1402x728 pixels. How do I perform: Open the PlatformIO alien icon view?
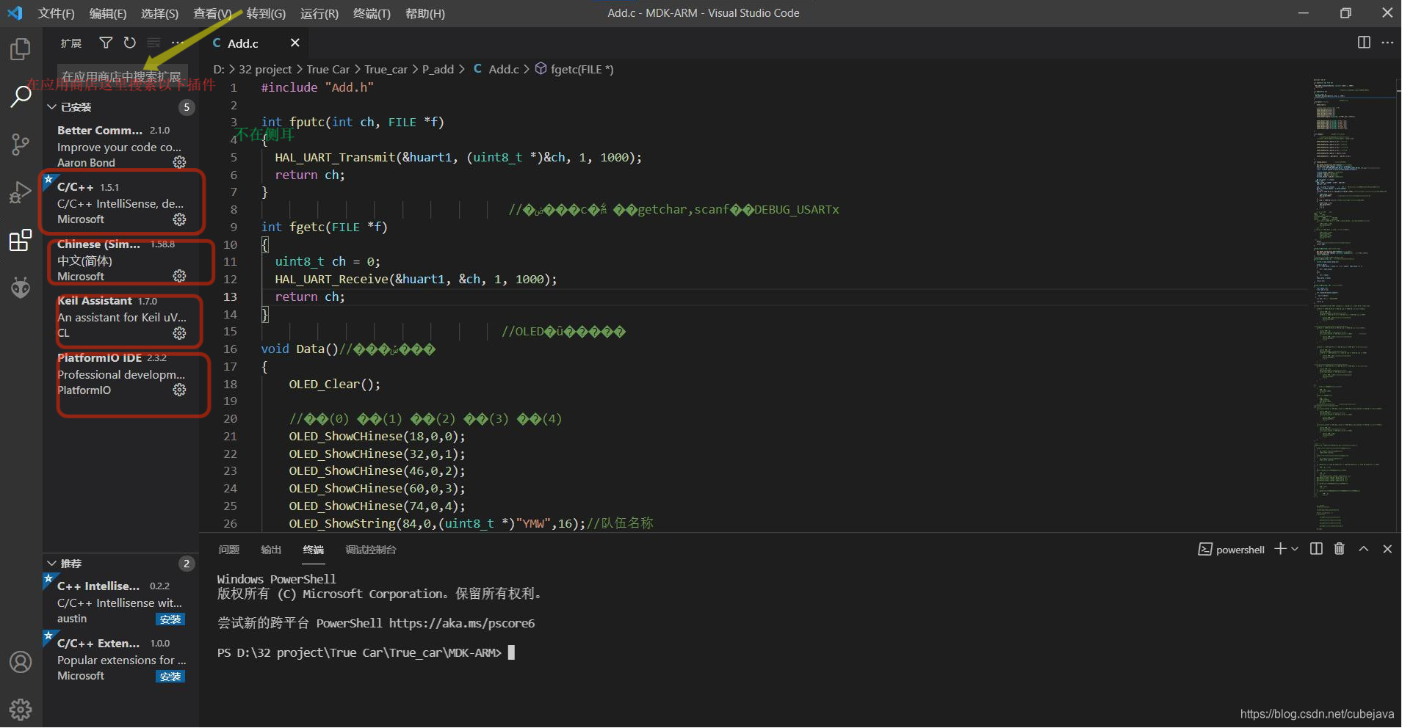(x=21, y=288)
